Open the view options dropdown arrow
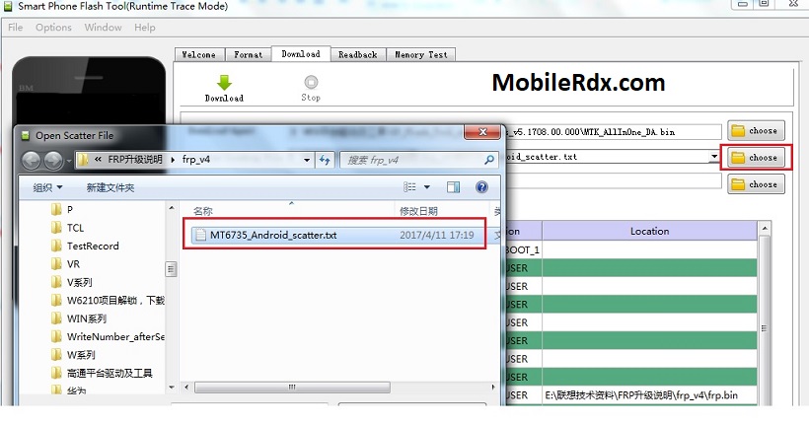 tap(426, 187)
